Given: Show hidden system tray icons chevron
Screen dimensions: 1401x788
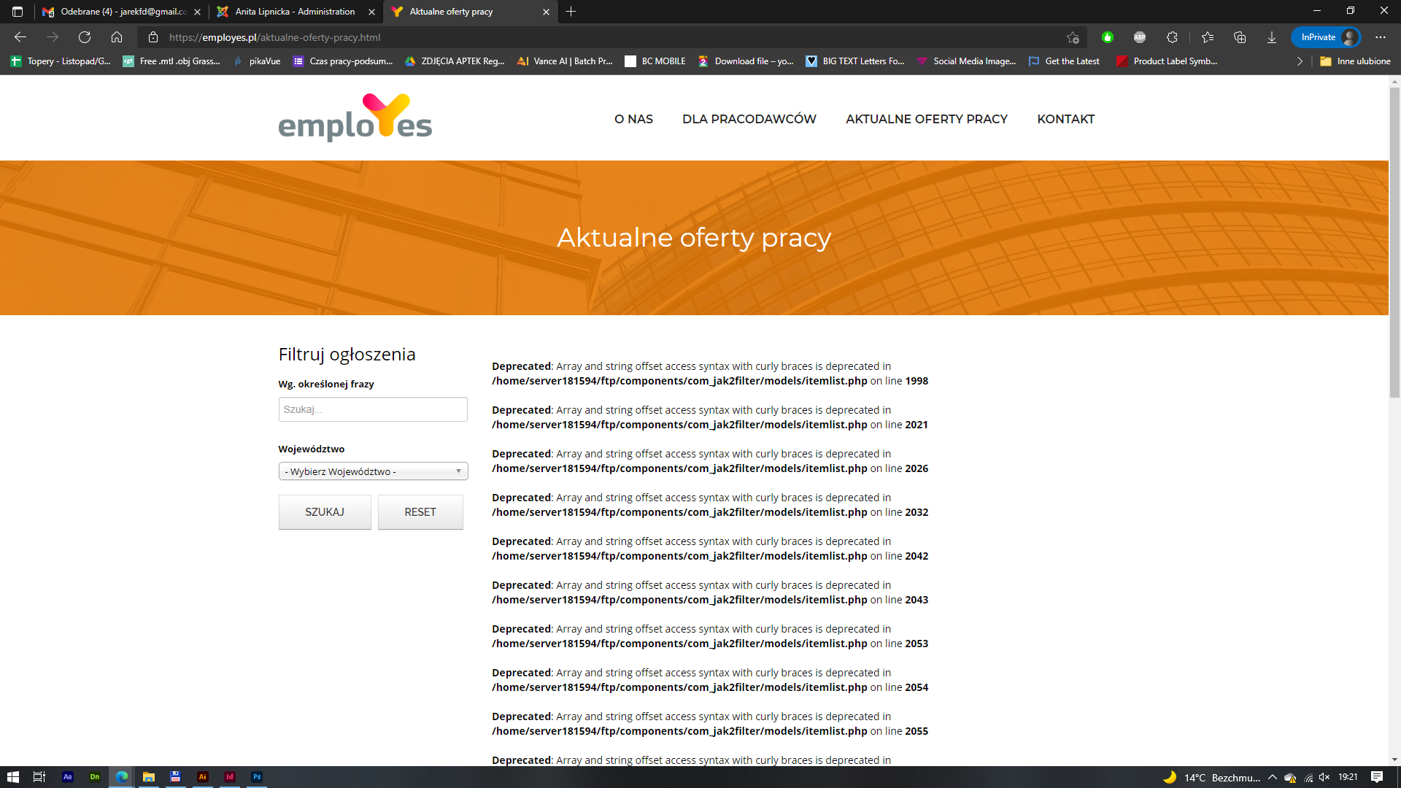Looking at the screenshot, I should 1273,777.
